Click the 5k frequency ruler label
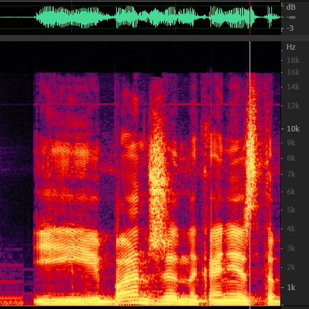 291,210
